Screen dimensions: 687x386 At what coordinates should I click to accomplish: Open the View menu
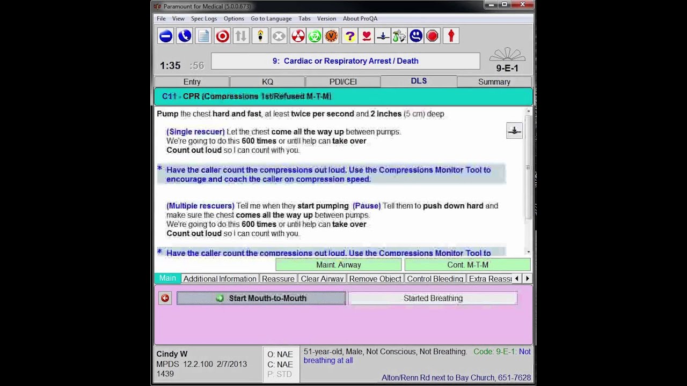point(178,18)
